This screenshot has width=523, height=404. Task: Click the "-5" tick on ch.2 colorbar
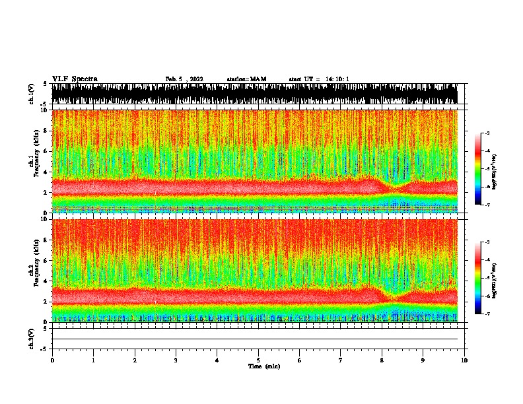(x=487, y=278)
